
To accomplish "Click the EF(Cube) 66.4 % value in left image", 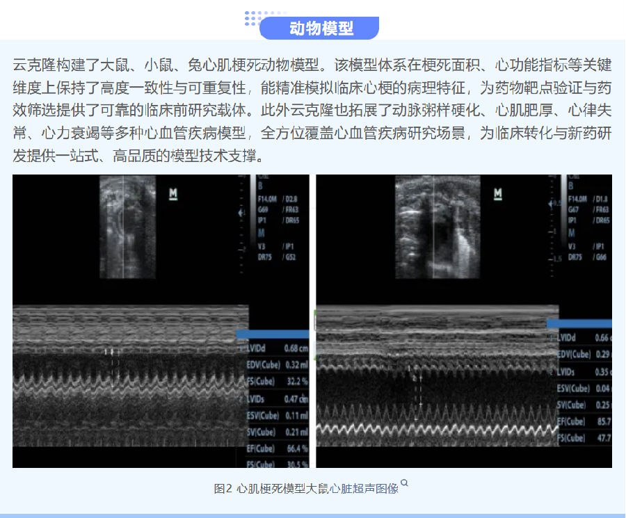I will click(278, 449).
